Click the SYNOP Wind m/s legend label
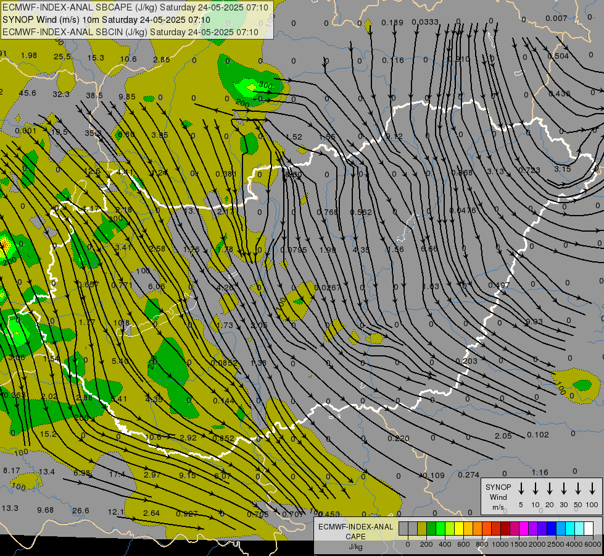Image resolution: width=604 pixels, height=556 pixels. tap(498, 497)
